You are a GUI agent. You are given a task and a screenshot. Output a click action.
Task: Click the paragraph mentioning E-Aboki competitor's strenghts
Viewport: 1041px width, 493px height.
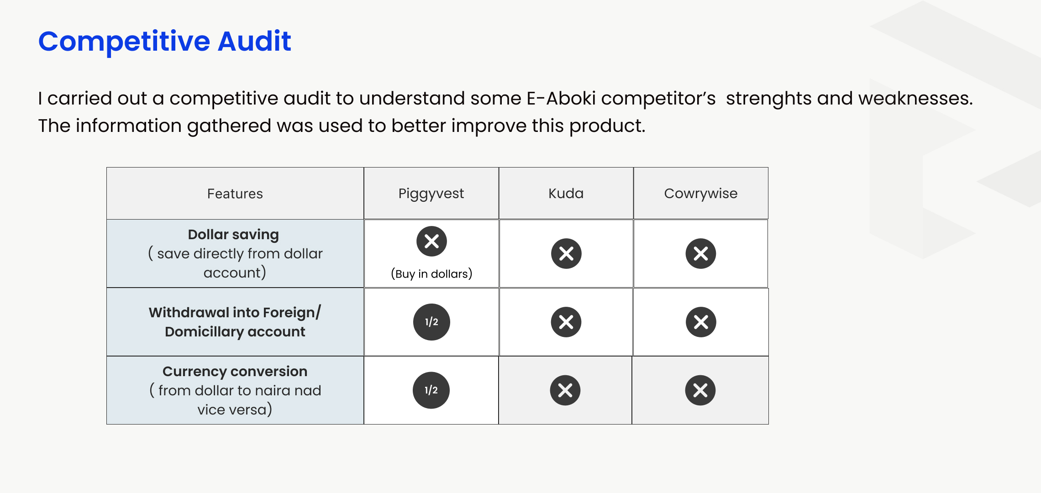click(505, 98)
